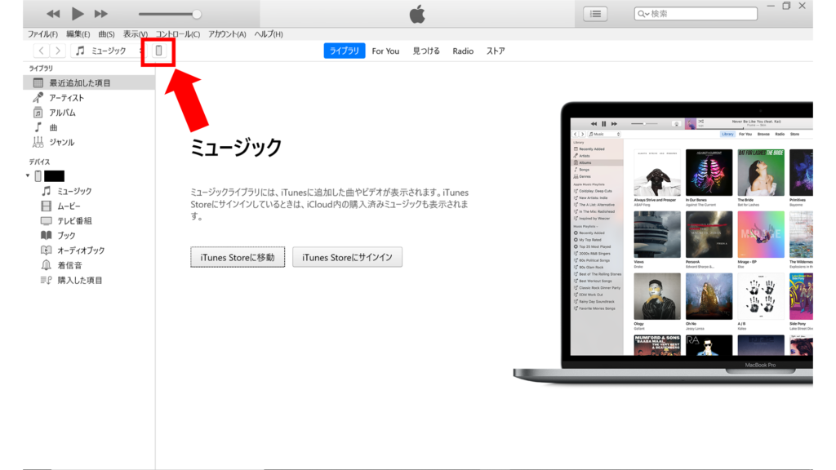Screen dimensions: 836x470
Task: Open the コントロール(C) menu
Action: [x=177, y=34]
